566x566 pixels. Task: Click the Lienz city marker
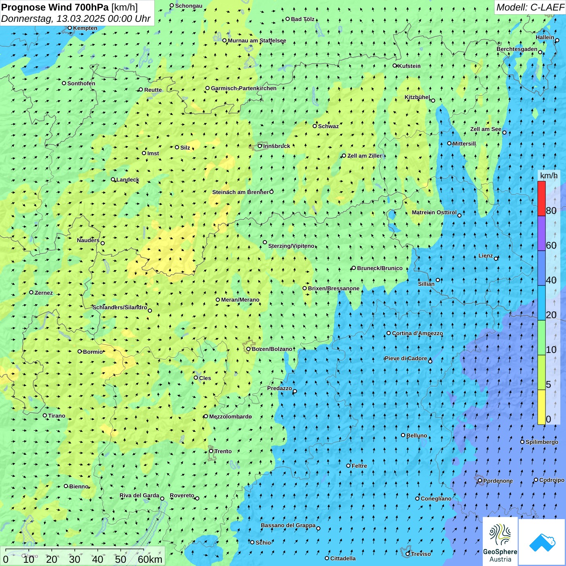pos(496,258)
